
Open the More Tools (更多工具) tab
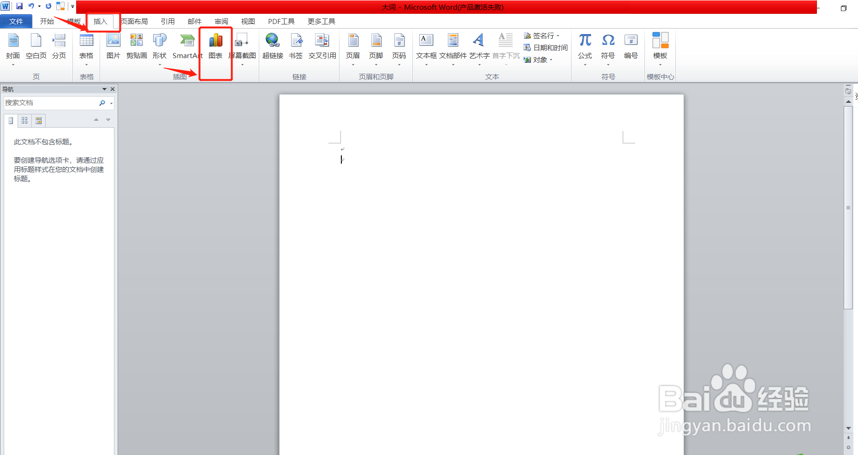click(321, 22)
